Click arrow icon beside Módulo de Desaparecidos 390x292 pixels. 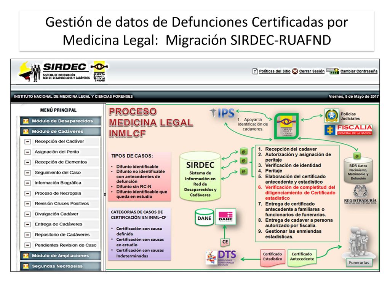point(26,121)
